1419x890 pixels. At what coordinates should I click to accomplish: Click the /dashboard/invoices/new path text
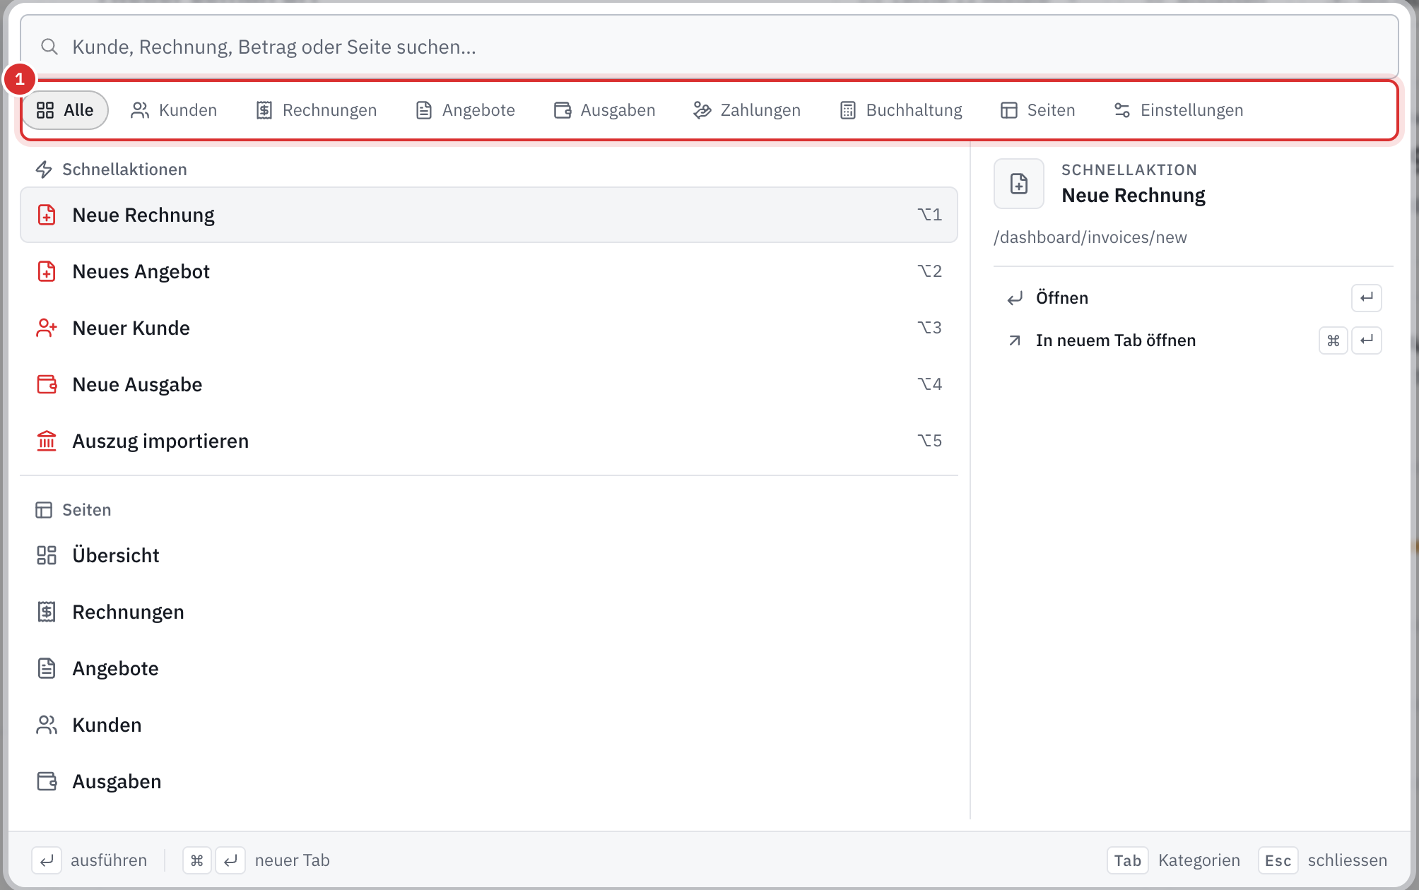(1090, 237)
